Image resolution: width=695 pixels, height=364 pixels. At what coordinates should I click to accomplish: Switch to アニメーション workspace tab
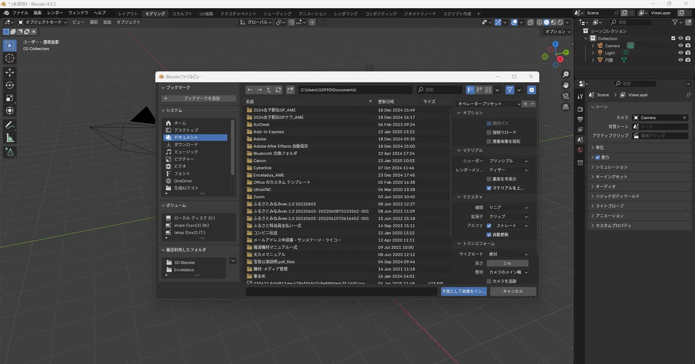tap(313, 13)
